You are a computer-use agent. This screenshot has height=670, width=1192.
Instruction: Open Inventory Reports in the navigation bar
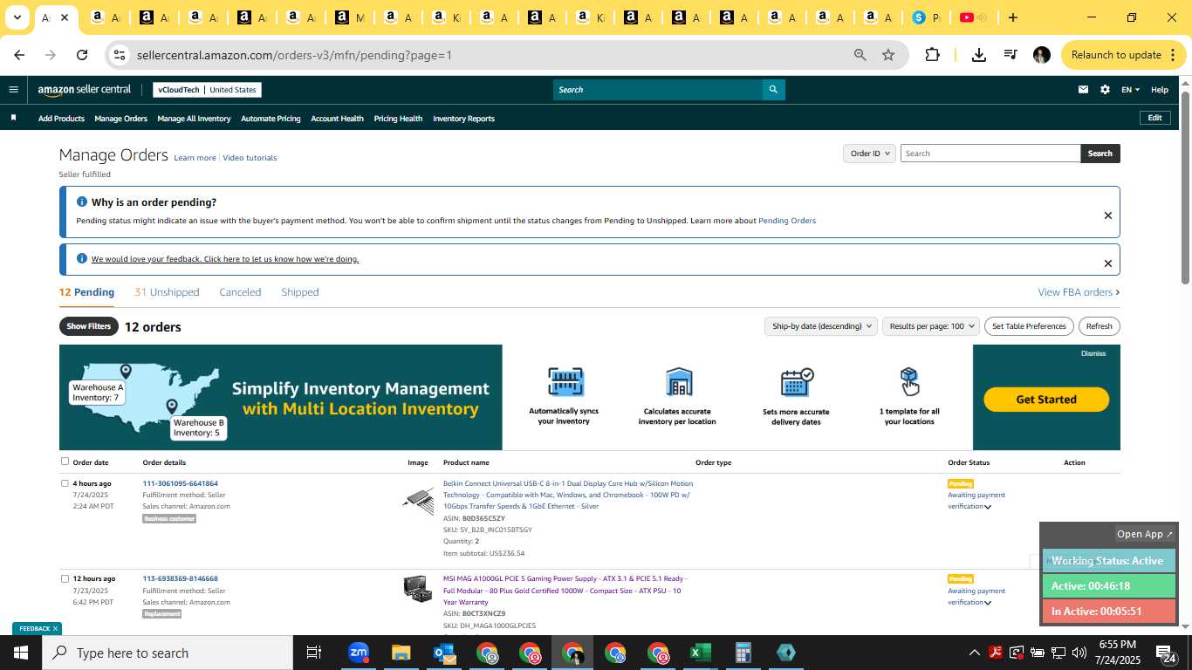coord(463,119)
